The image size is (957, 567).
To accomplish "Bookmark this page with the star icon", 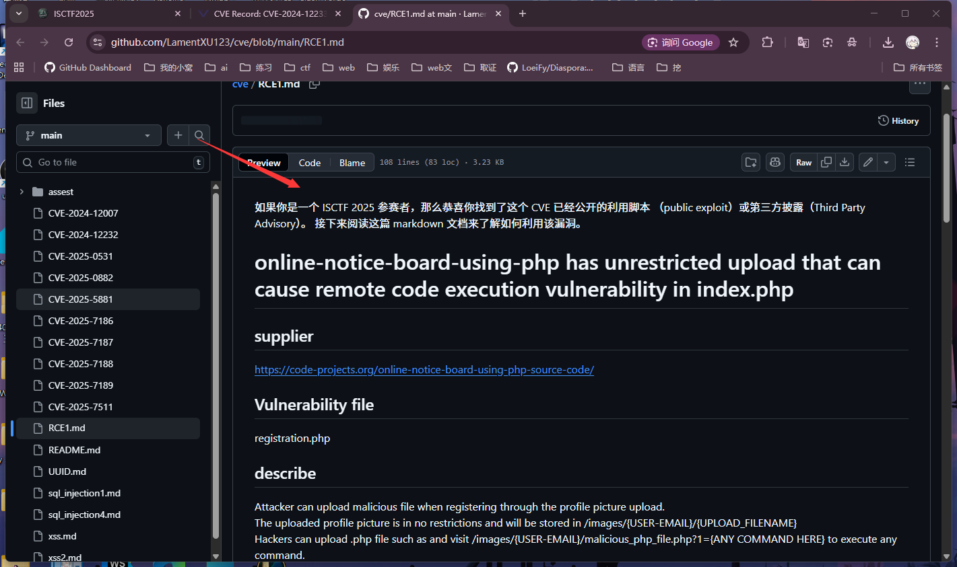I will (733, 42).
